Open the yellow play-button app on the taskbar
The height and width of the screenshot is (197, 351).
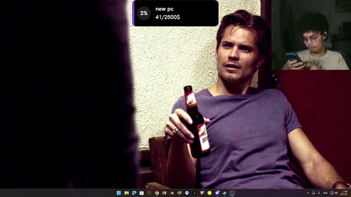[210, 193]
